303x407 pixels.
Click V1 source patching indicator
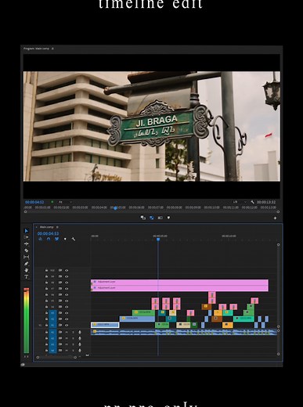[x=41, y=326]
